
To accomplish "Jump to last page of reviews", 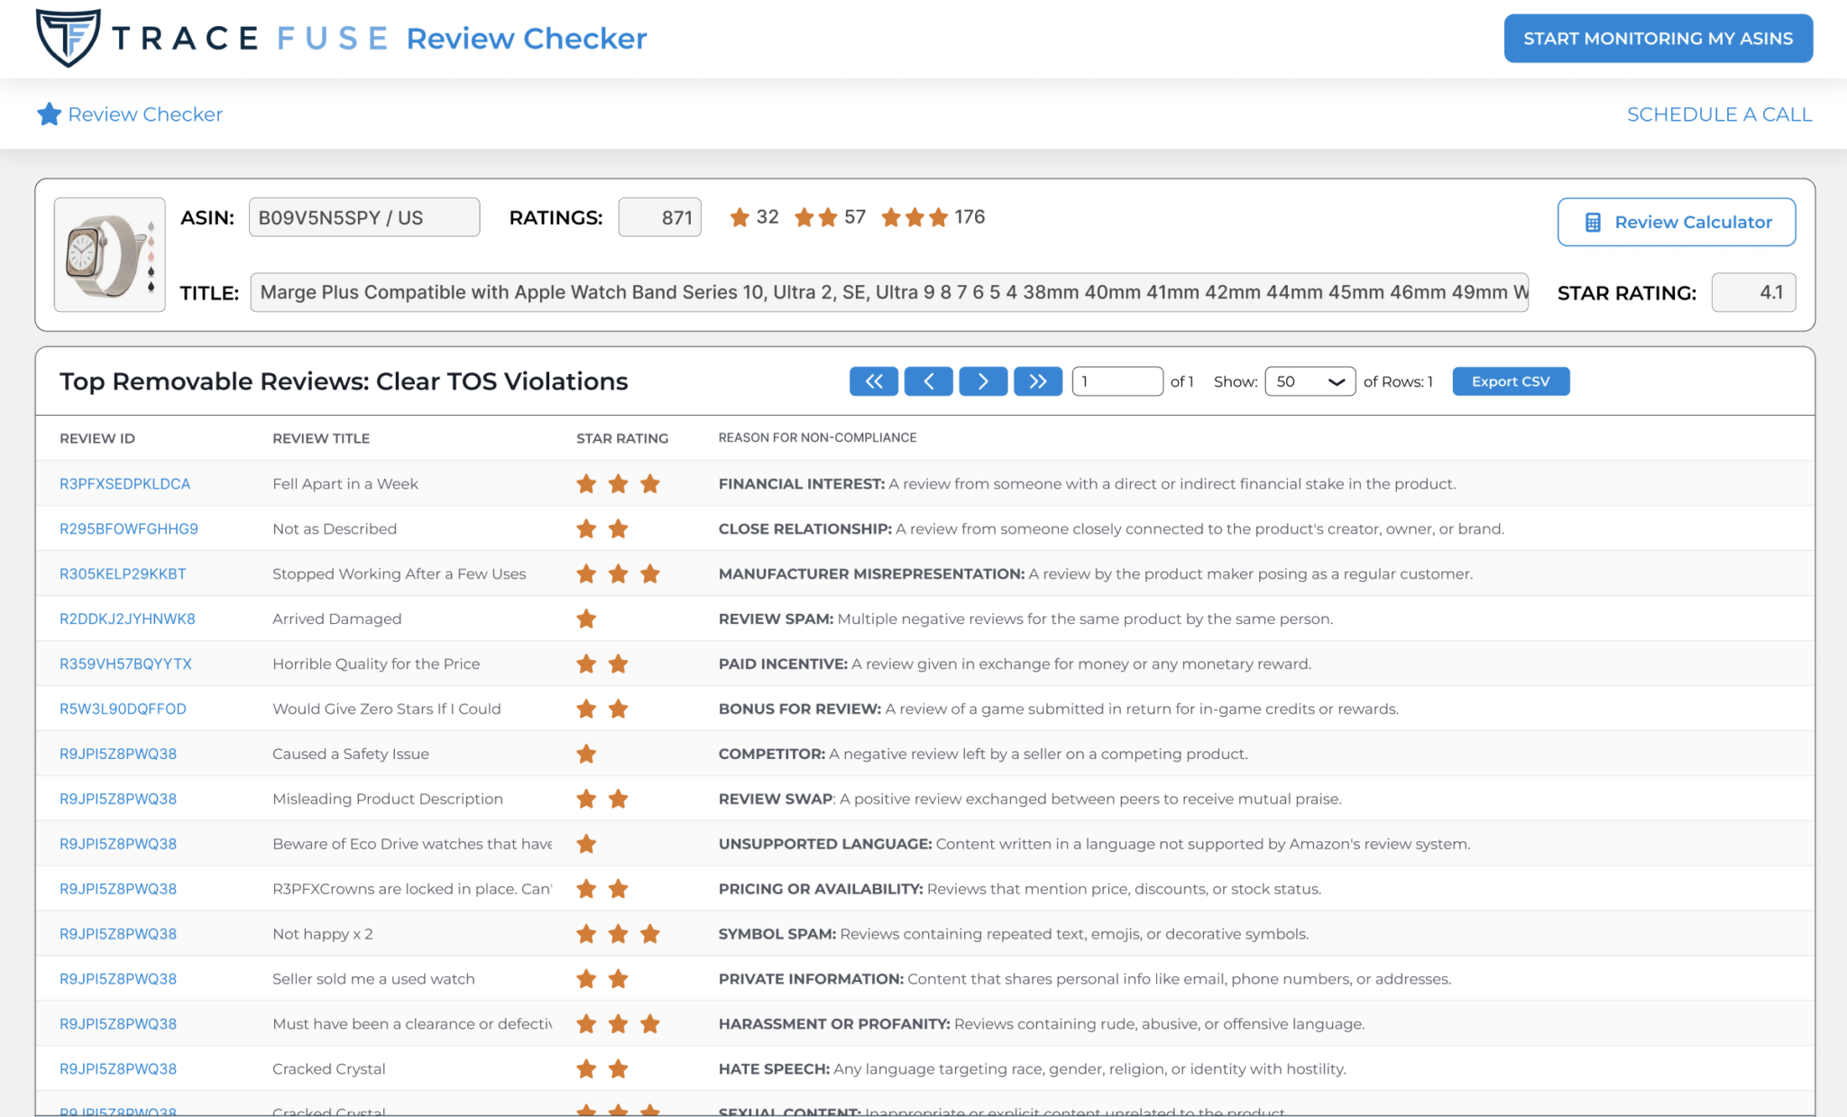I will pyautogui.click(x=1038, y=381).
